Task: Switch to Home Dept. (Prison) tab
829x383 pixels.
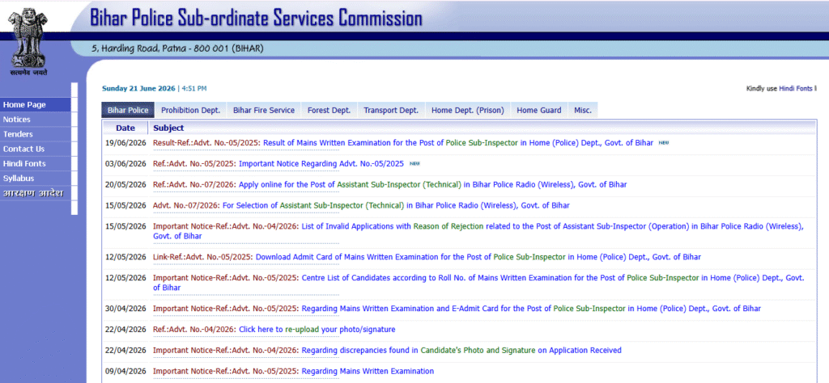Action: point(467,110)
